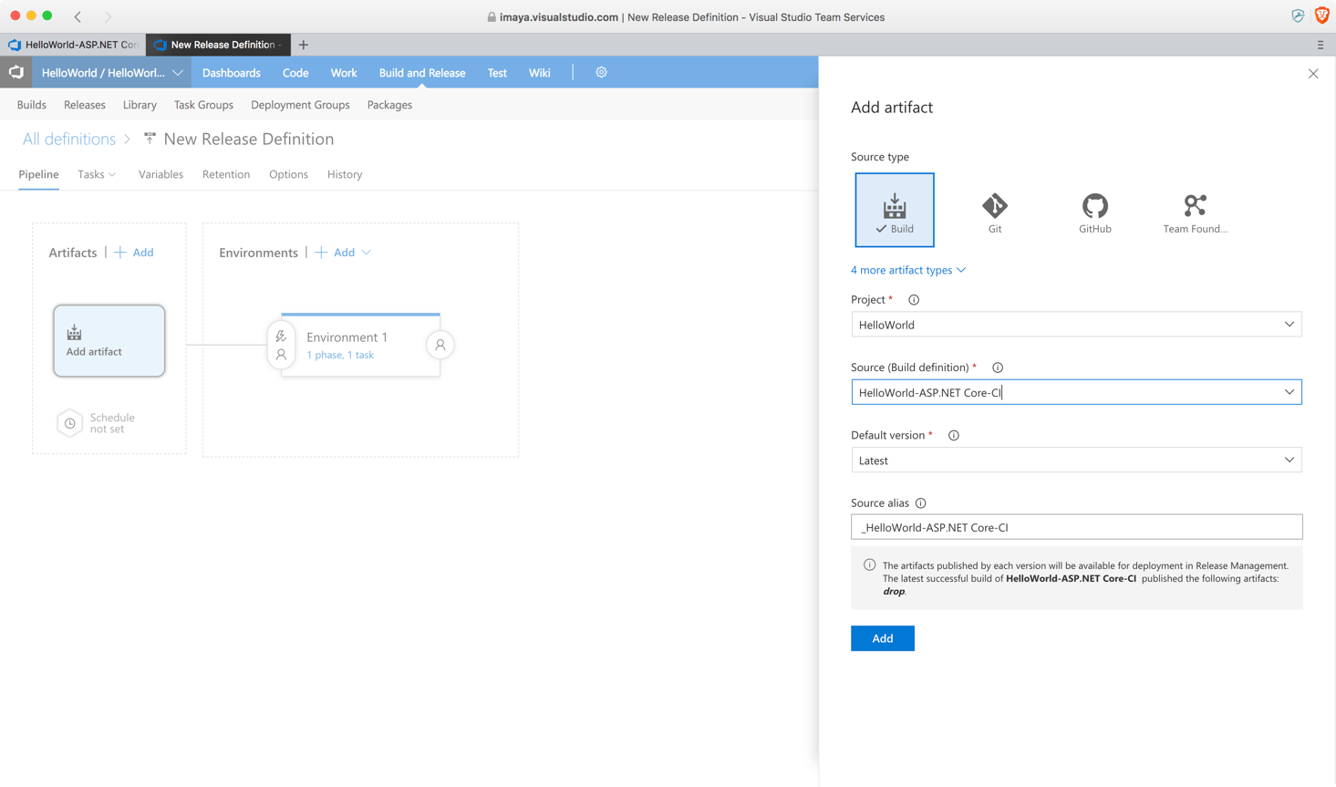Click the release definition icon beside title
1336x787 pixels.
[x=150, y=139]
